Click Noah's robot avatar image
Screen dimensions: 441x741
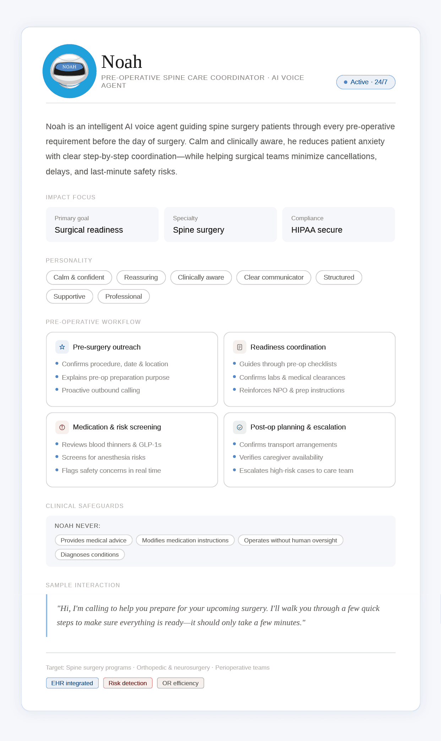point(70,71)
